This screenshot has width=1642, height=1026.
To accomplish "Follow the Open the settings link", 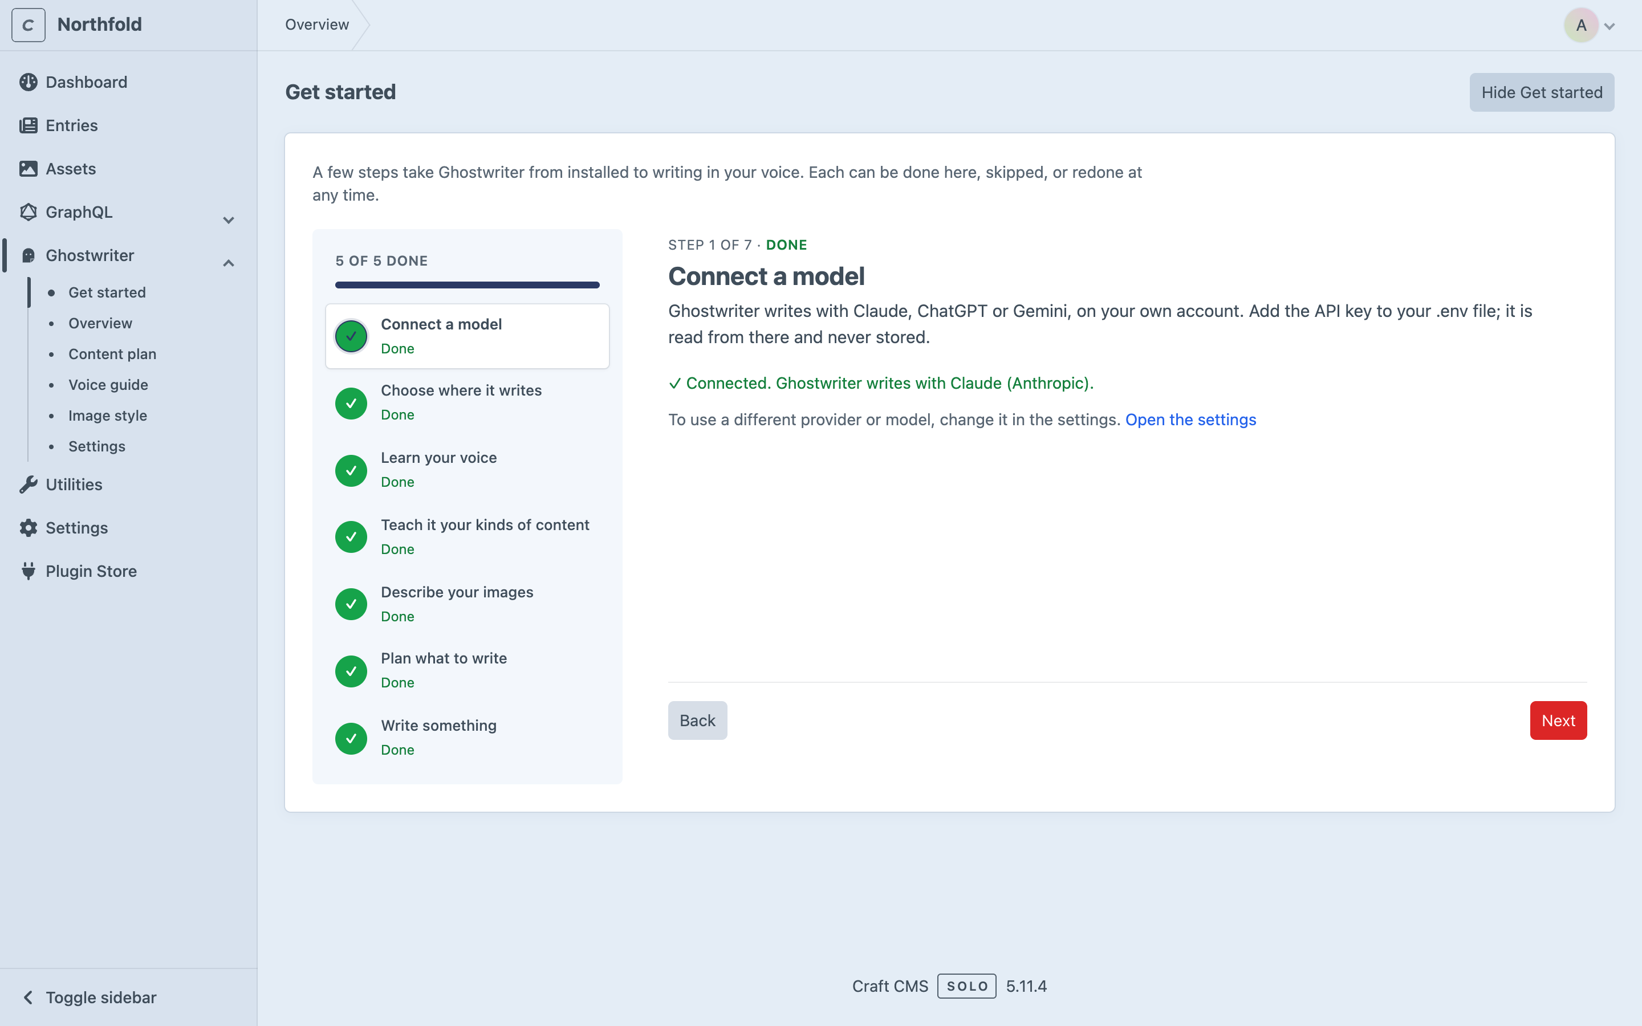I will (x=1191, y=420).
